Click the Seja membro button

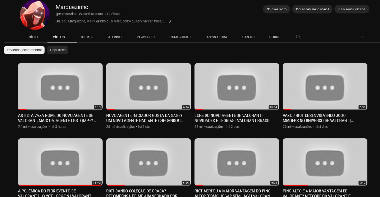[276, 9]
